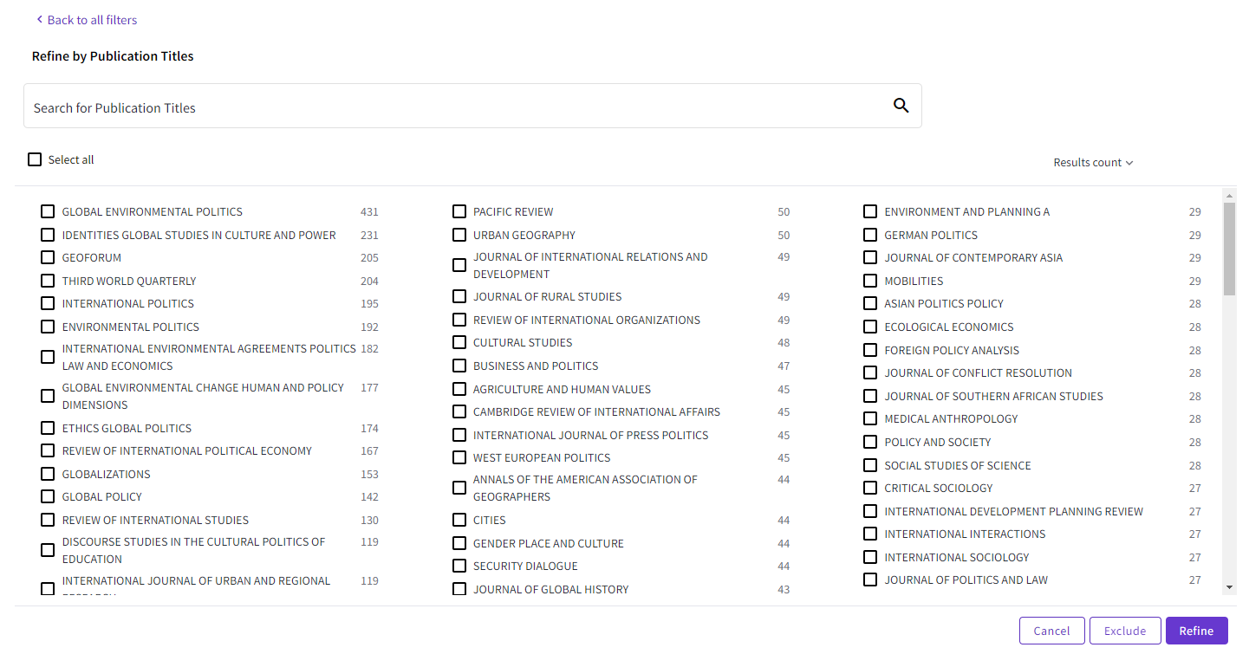
Task: Enable URBAN GEOGRAPHY filter checkbox
Action: (459, 235)
